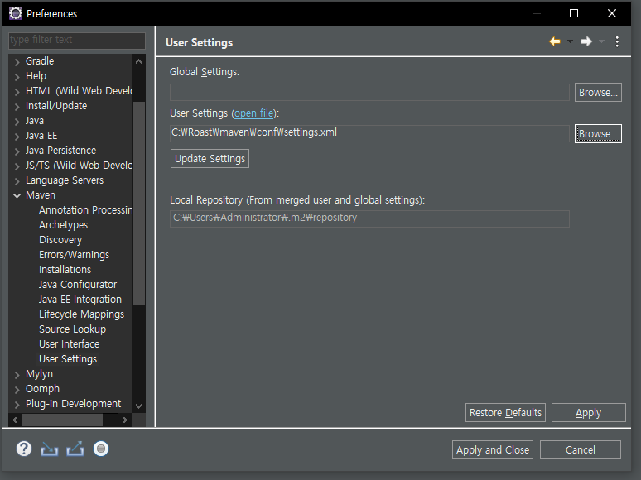Click the Cancel button
The height and width of the screenshot is (480, 641).
coord(581,449)
